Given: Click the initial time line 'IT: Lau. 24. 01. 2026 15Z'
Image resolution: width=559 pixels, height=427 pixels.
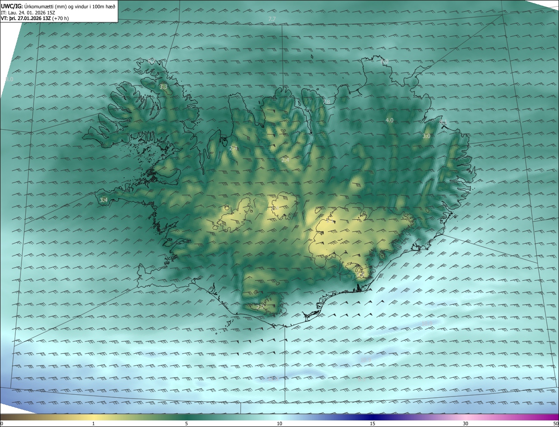Looking at the screenshot, I should point(28,12).
